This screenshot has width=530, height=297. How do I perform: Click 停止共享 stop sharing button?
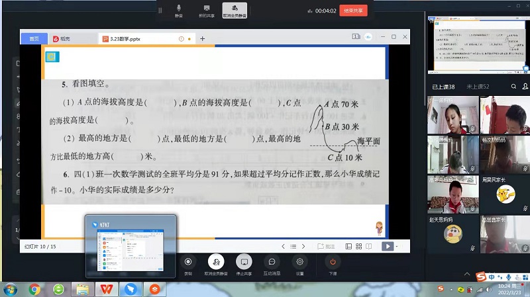244,265
